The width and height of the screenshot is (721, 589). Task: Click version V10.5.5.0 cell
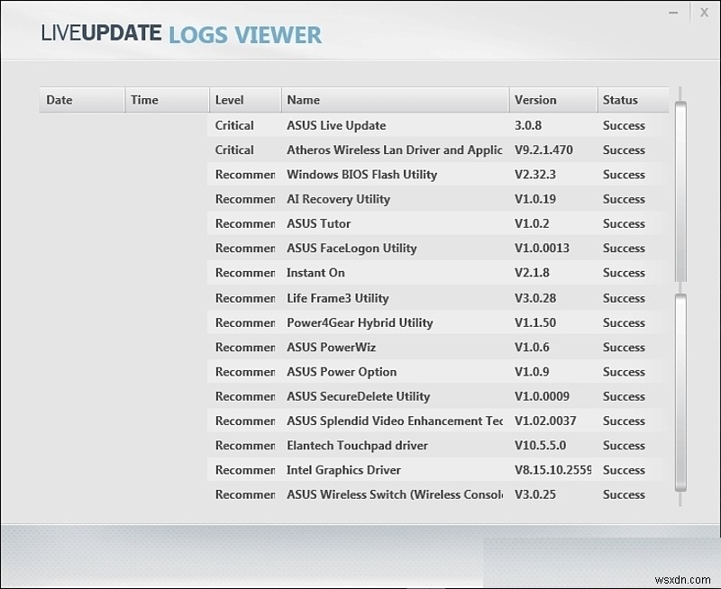tap(540, 446)
